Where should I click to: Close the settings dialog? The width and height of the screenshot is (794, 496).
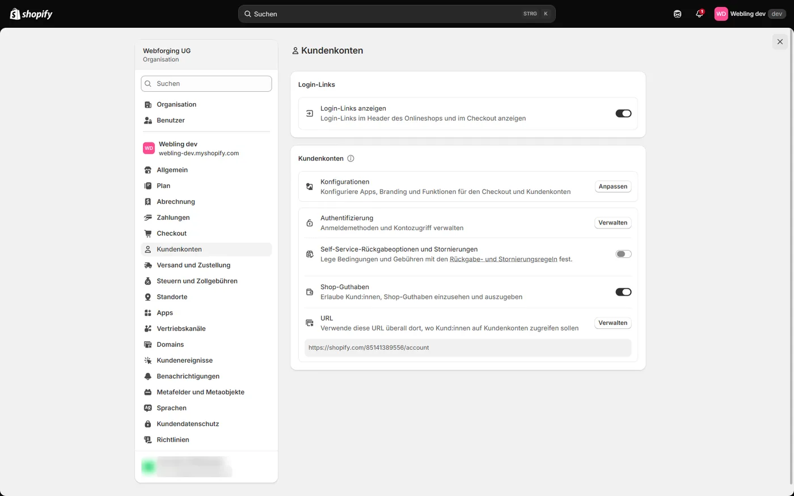click(x=780, y=41)
